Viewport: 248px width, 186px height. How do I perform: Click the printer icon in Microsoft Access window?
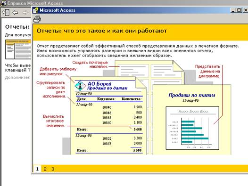[37, 19]
